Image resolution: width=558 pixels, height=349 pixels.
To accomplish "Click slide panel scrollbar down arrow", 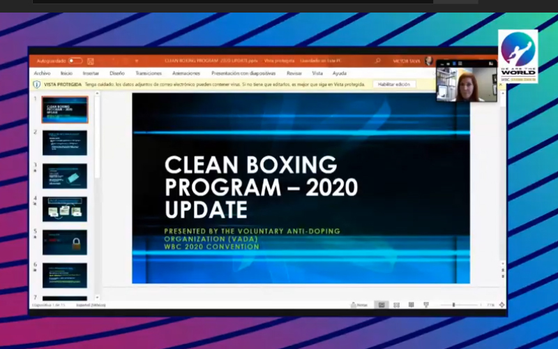I will [x=96, y=297].
